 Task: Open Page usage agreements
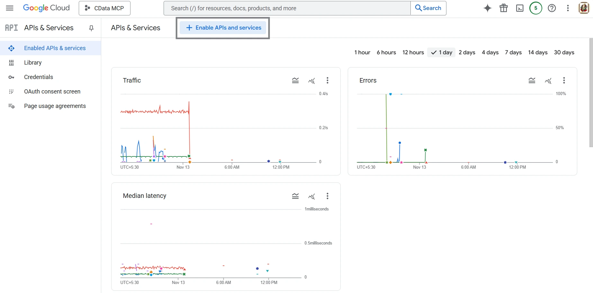coord(55,106)
